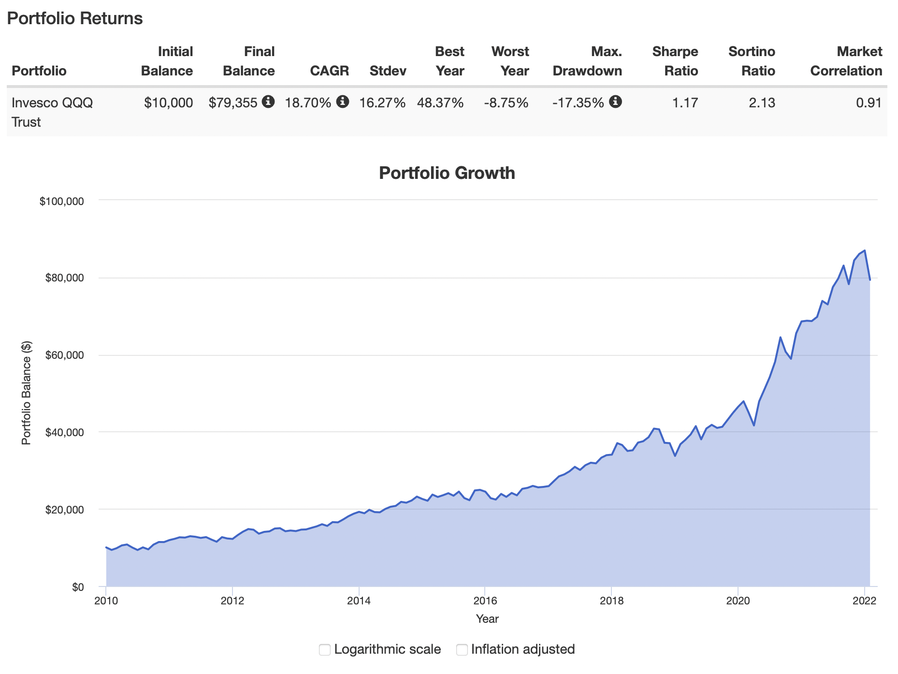
Task: Click the Sharpe Ratio value 1.17
Action: [x=685, y=103]
